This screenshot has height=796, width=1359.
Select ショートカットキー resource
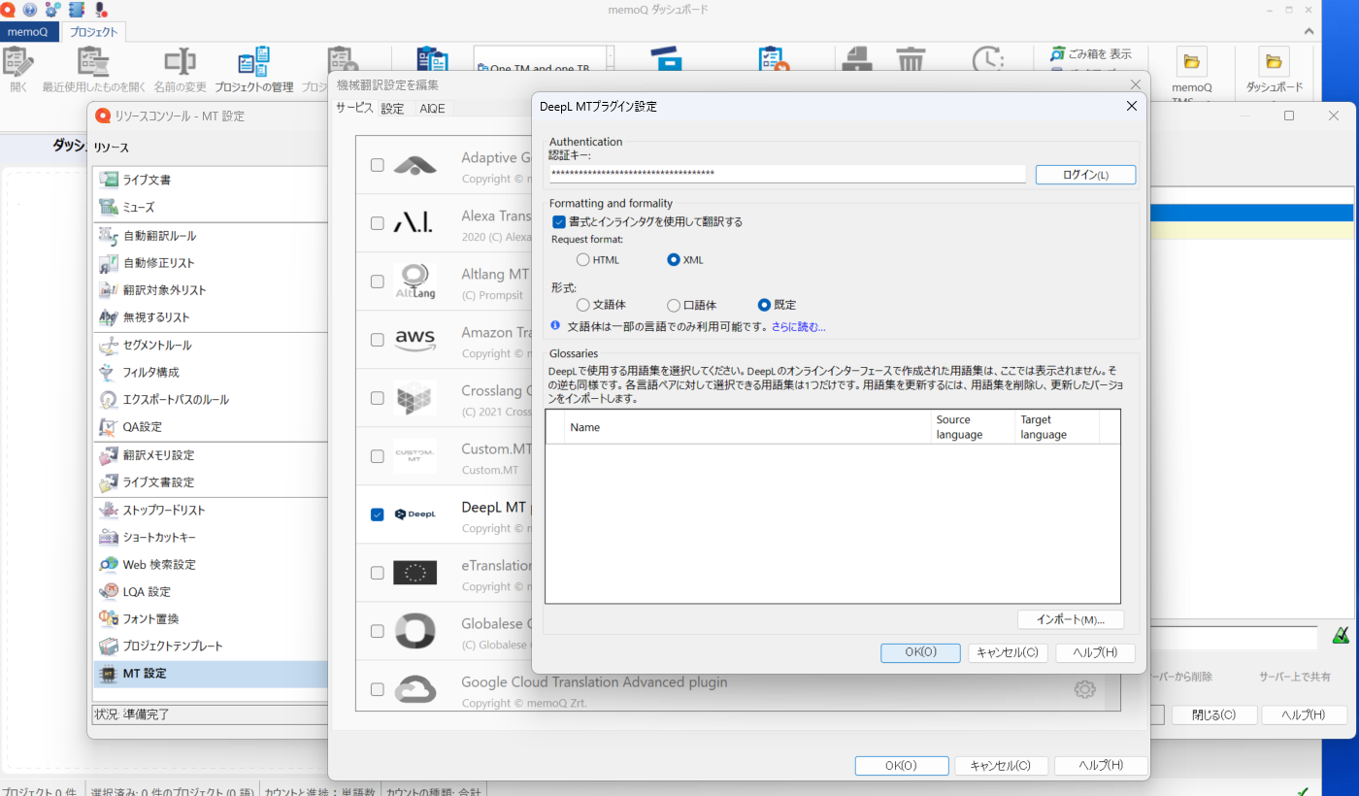(x=211, y=538)
